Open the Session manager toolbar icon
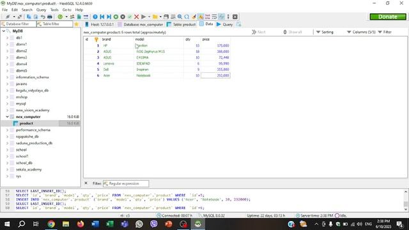 click(8, 17)
